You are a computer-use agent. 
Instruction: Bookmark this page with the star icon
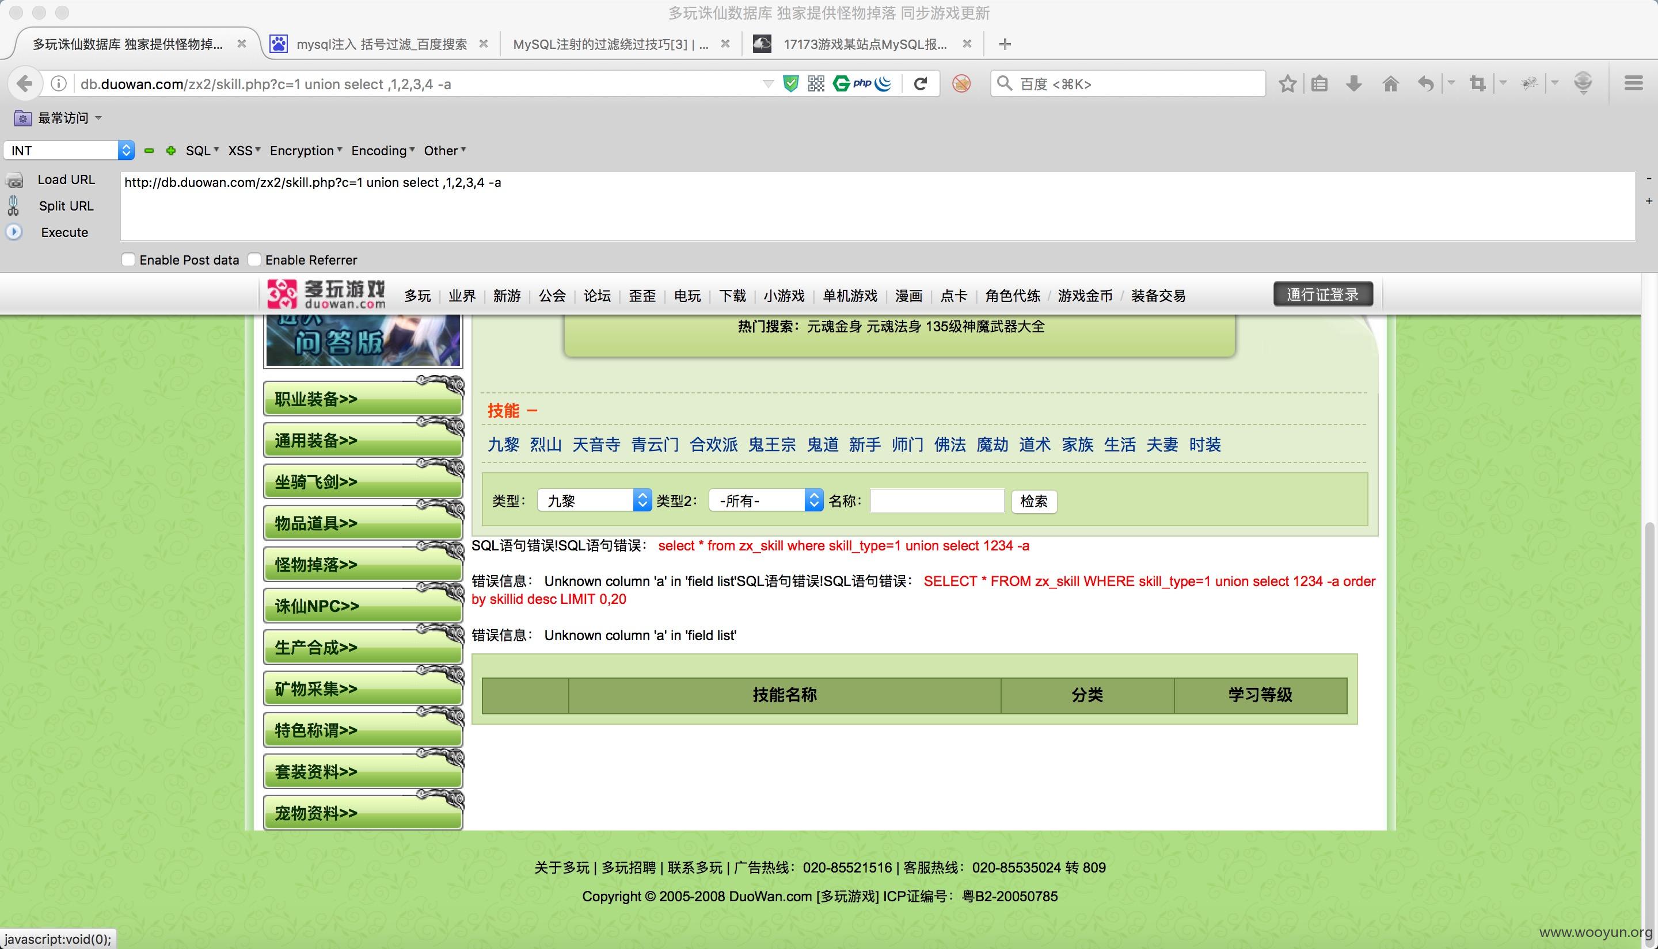point(1287,83)
